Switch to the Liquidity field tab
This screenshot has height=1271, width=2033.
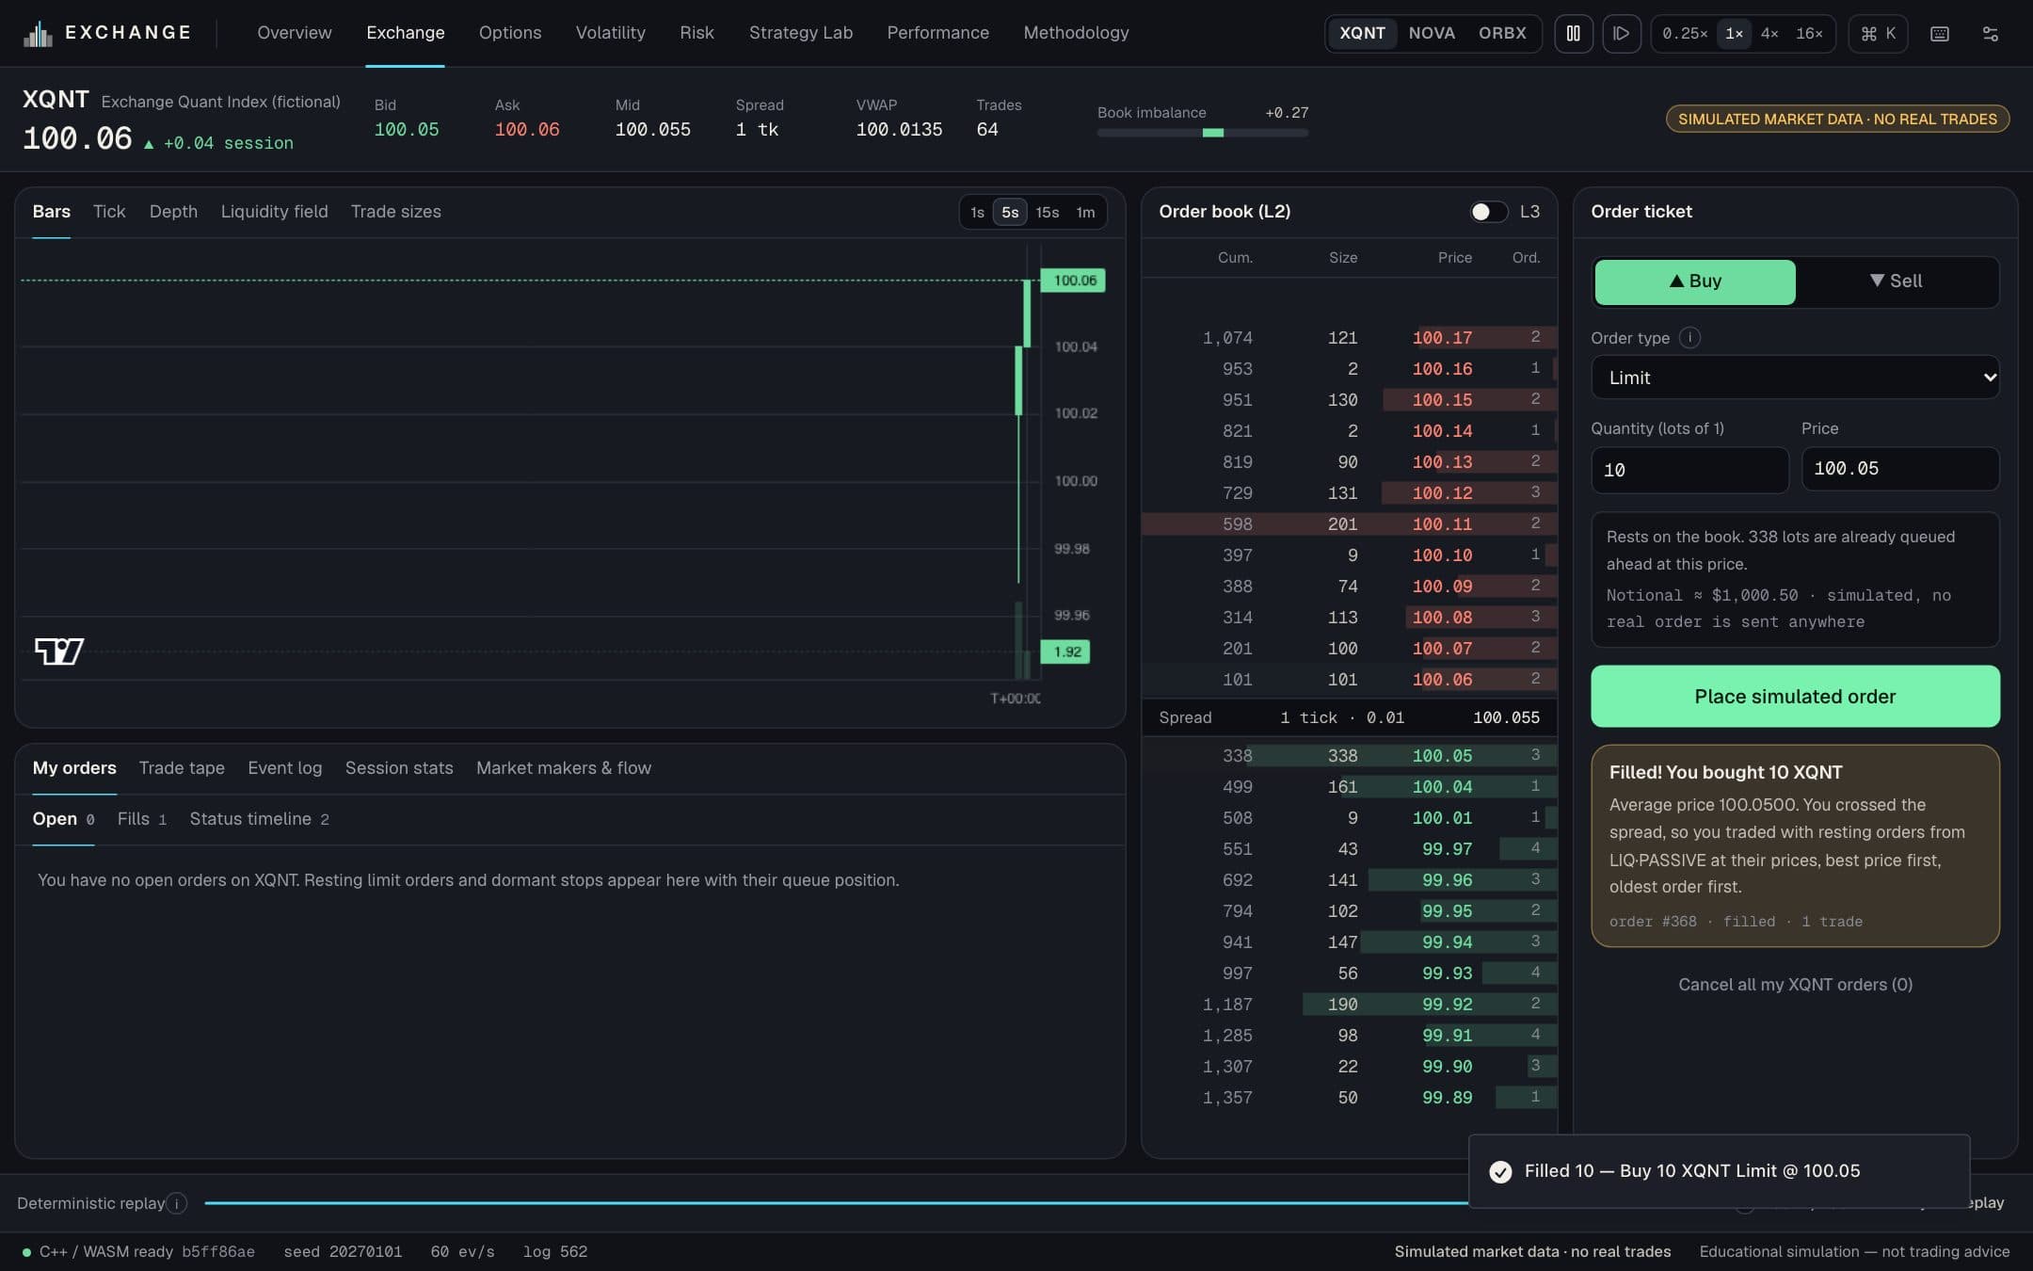point(274,212)
